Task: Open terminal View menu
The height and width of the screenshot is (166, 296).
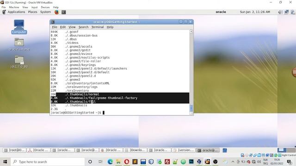Action: pos(72,27)
